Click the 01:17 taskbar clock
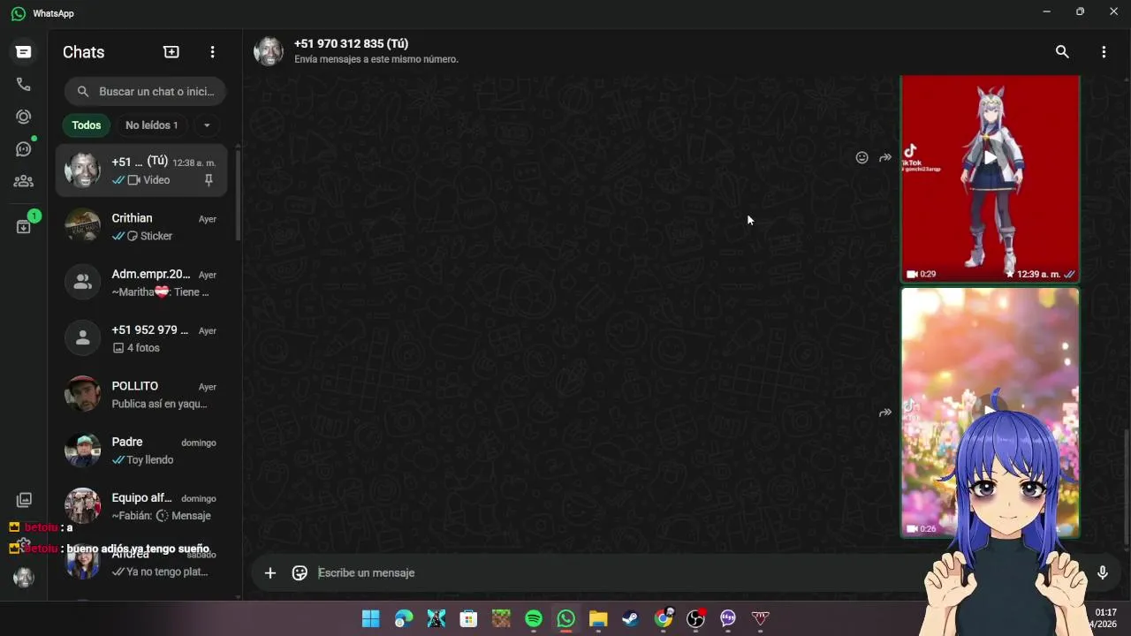Image resolution: width=1131 pixels, height=636 pixels. click(x=1105, y=612)
